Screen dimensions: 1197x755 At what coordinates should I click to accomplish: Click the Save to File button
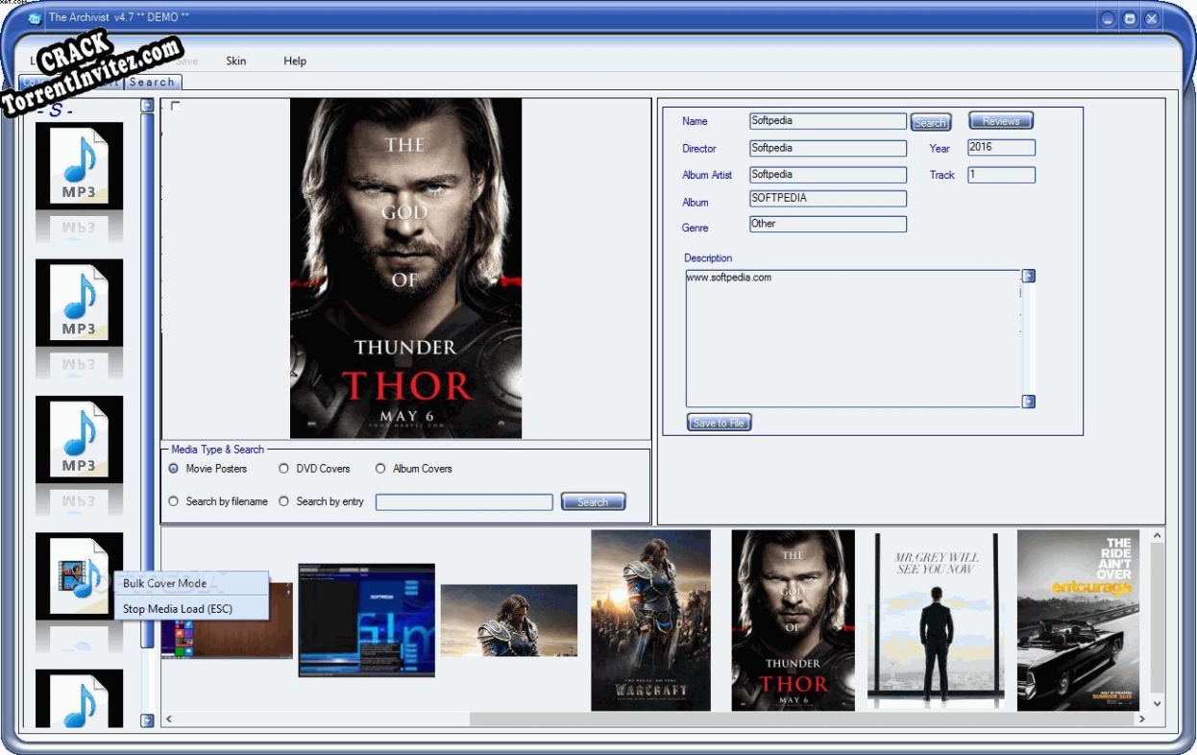(x=717, y=422)
